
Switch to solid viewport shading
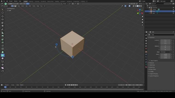tap(138, 6)
